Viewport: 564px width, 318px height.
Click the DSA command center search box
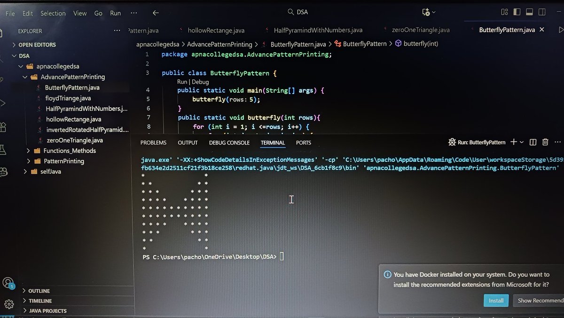click(x=297, y=12)
